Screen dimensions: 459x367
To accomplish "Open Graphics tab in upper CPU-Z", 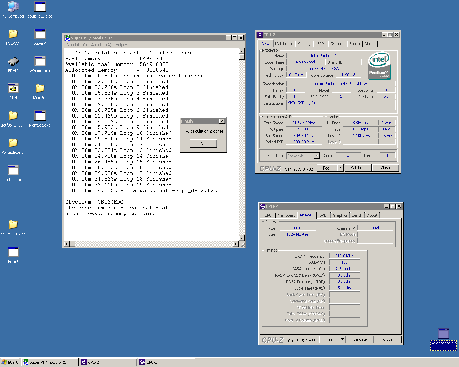I will pos(338,44).
